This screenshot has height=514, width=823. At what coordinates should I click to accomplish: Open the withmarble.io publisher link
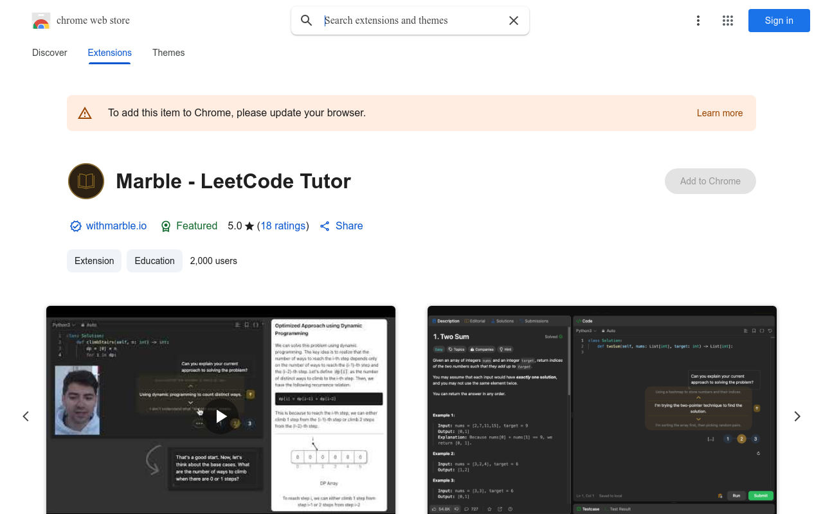pos(116,226)
